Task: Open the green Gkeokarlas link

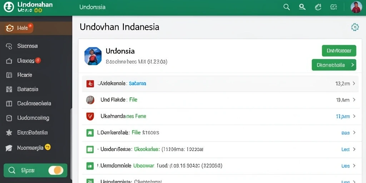Action: [147, 149]
